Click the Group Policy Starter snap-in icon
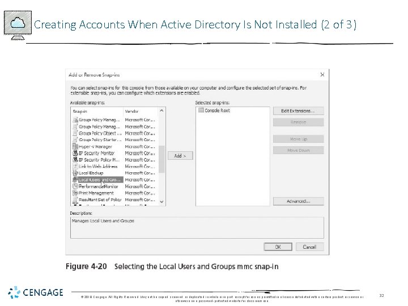 point(75,140)
